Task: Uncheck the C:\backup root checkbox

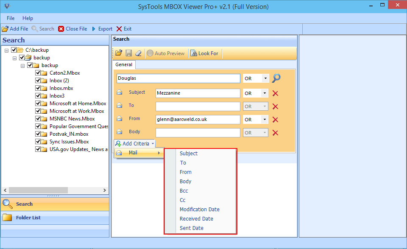Action: (14, 50)
